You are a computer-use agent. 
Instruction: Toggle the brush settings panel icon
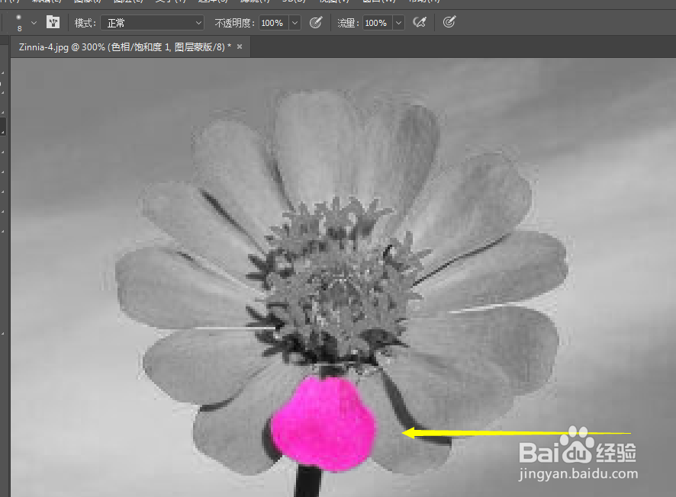[x=53, y=22]
